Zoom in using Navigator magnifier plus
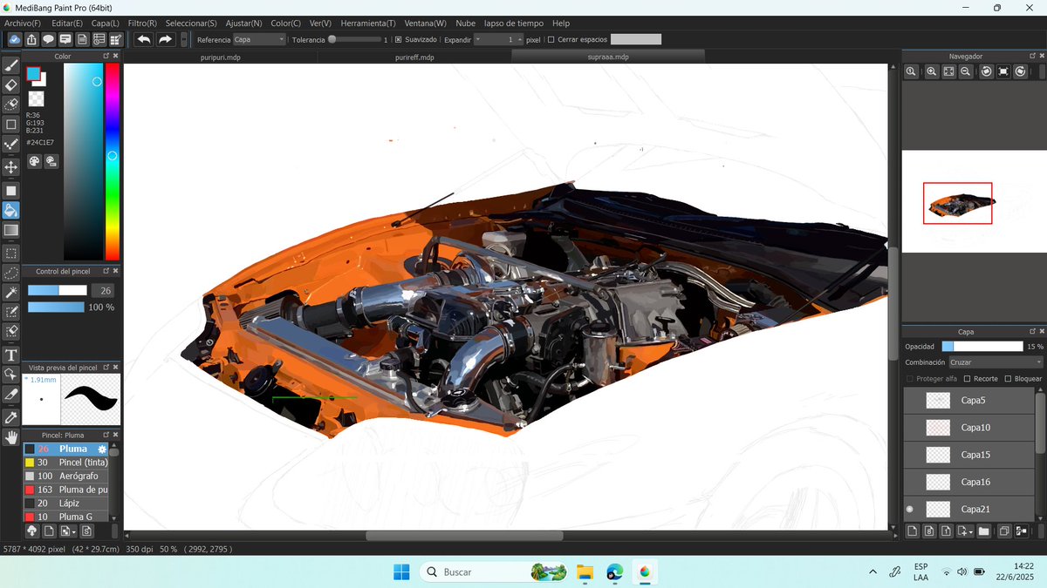 tap(931, 71)
